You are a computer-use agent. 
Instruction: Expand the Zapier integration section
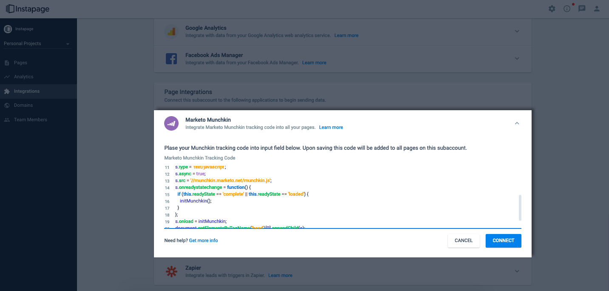coord(517,271)
